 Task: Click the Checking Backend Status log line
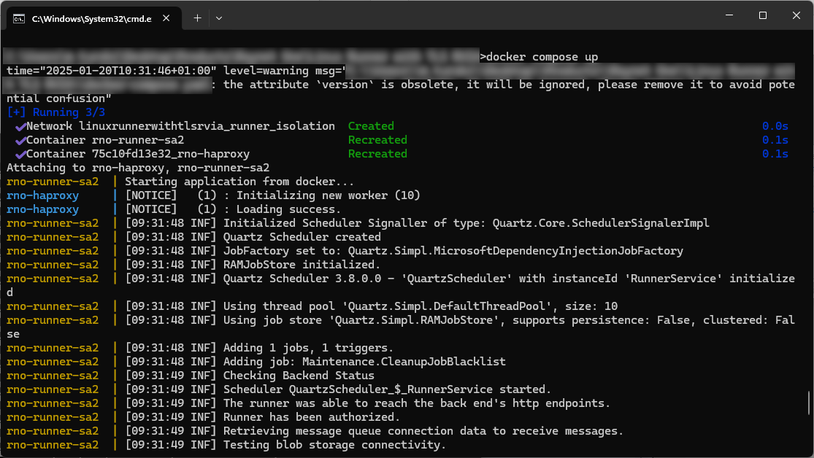point(299,376)
